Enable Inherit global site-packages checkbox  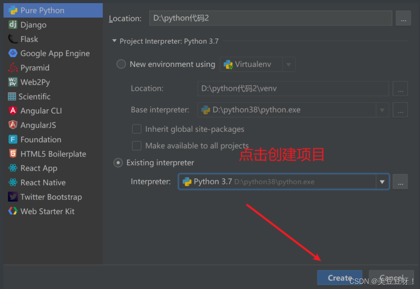coord(137,129)
